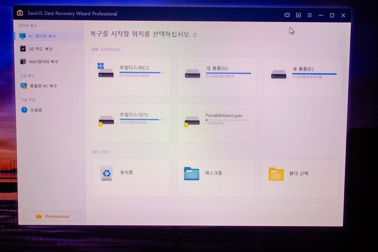Minimize the EaseUS window

click(321, 15)
